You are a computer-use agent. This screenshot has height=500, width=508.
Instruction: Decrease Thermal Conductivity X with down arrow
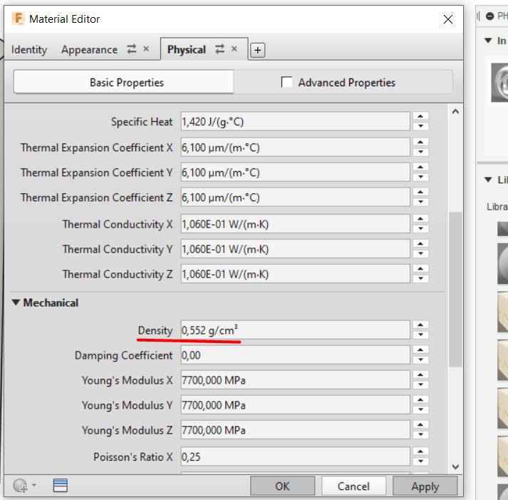tap(420, 228)
